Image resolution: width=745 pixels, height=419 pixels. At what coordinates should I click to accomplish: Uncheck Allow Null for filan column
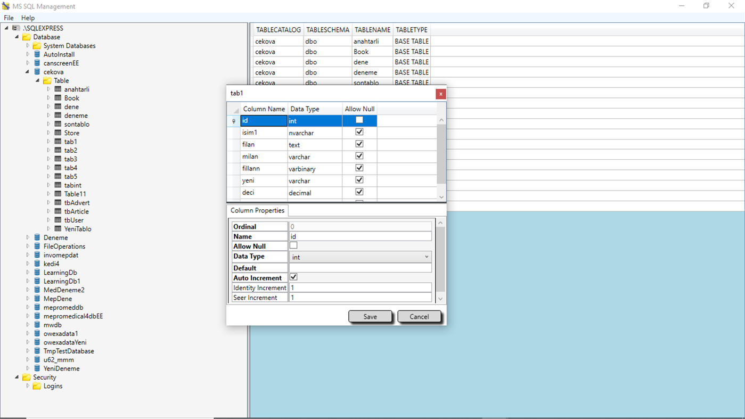(x=359, y=144)
